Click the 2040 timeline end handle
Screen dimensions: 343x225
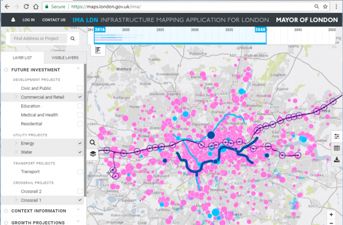point(260,30)
